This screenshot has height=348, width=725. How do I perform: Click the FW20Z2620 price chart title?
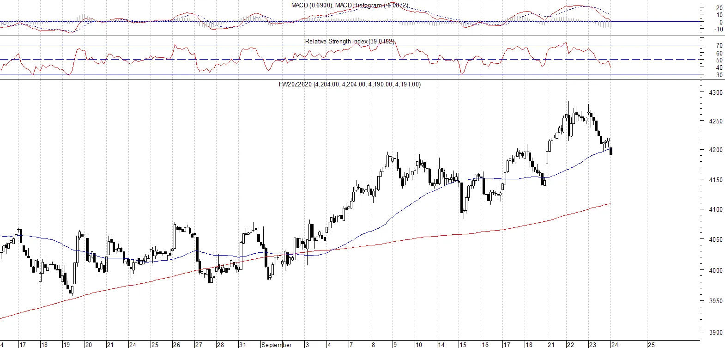[x=350, y=84]
